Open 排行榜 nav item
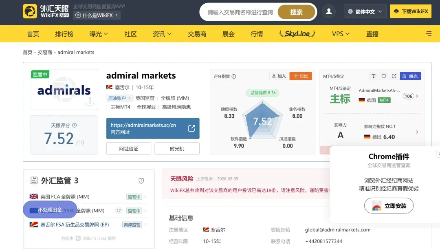Image resolution: width=440 pixels, height=249 pixels. 64,34
